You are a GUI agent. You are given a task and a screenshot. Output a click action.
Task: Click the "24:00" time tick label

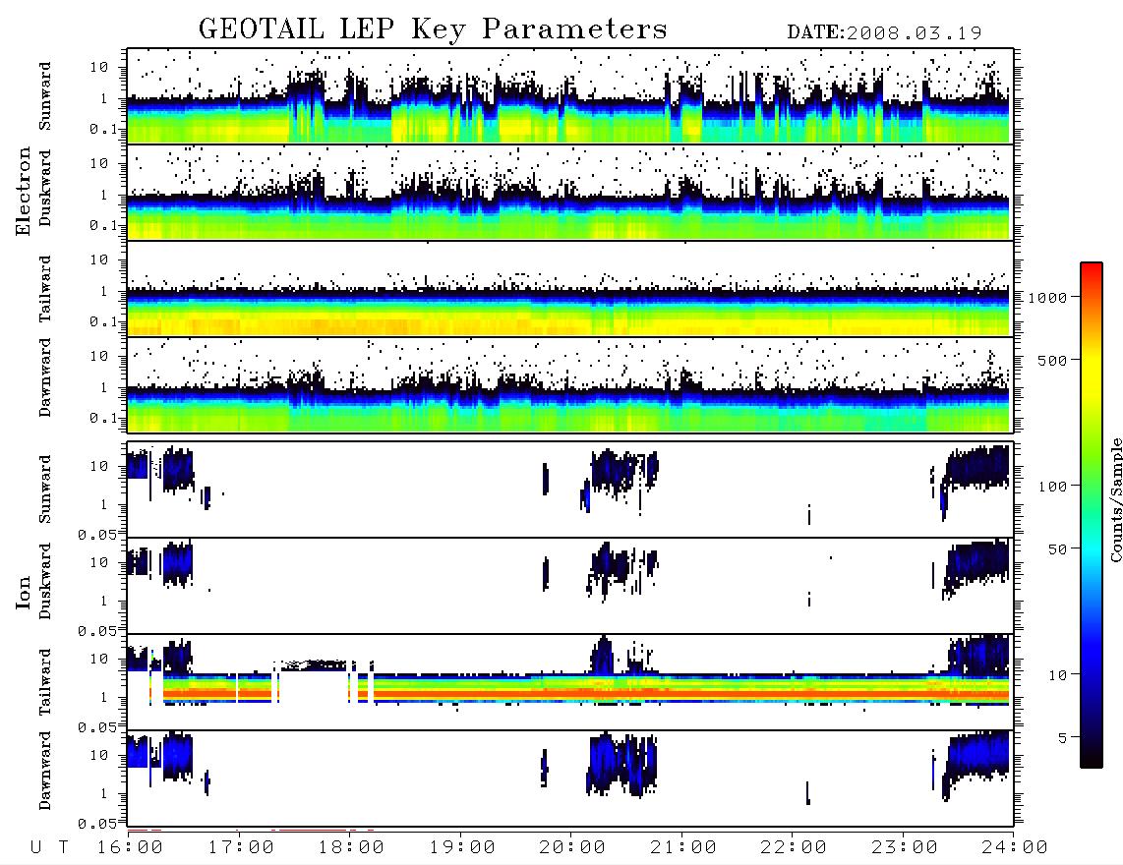pyautogui.click(x=1016, y=847)
